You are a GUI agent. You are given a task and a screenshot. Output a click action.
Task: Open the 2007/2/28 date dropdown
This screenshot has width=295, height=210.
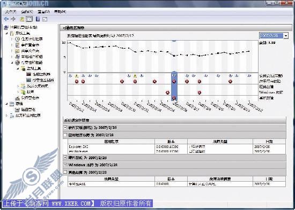[x=286, y=36]
